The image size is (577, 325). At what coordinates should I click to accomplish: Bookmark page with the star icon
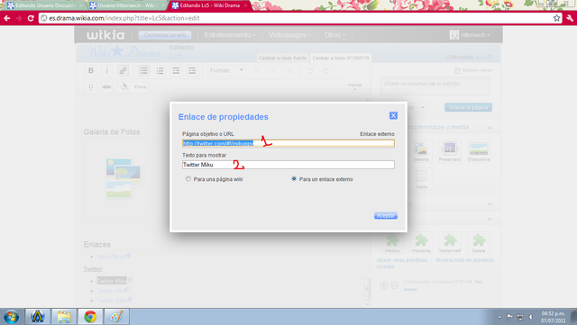click(x=557, y=18)
